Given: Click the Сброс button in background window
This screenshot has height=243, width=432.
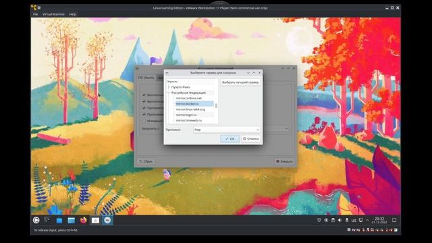Looking at the screenshot, I should [x=146, y=161].
